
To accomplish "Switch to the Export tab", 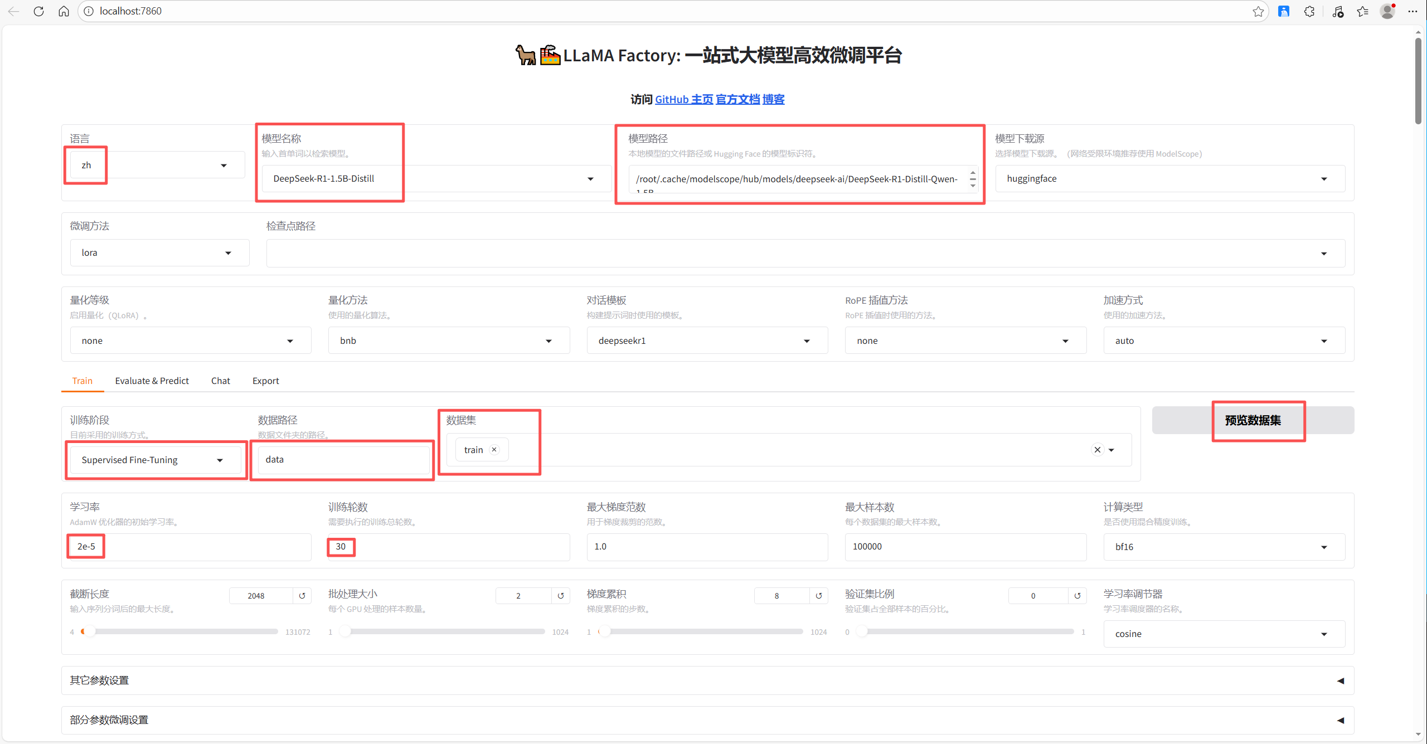I will [265, 381].
